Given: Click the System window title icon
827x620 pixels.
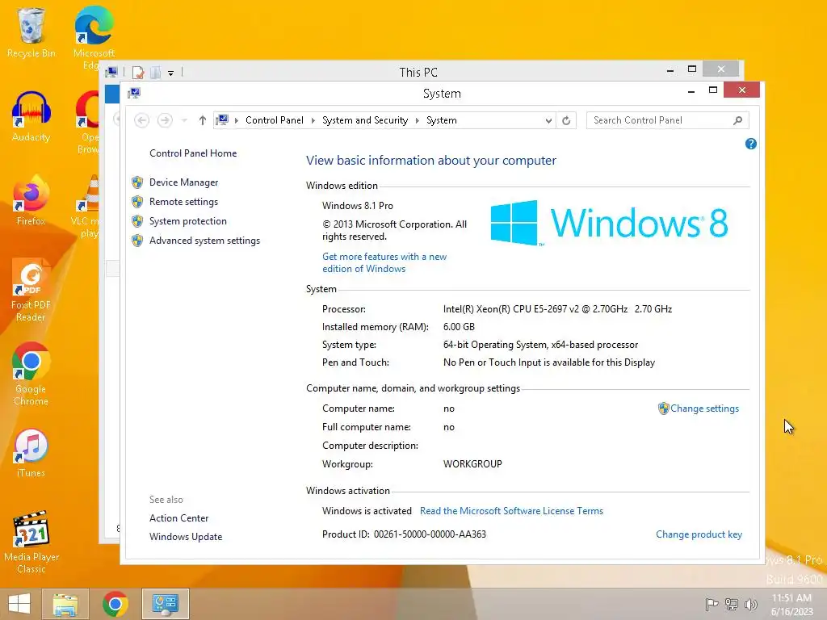Looking at the screenshot, I should 134,94.
